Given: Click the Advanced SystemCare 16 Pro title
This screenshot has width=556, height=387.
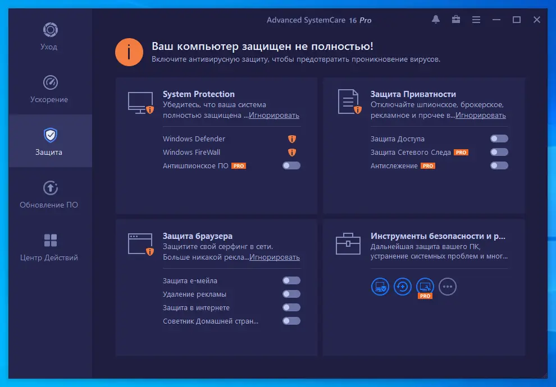Looking at the screenshot, I should 319,20.
